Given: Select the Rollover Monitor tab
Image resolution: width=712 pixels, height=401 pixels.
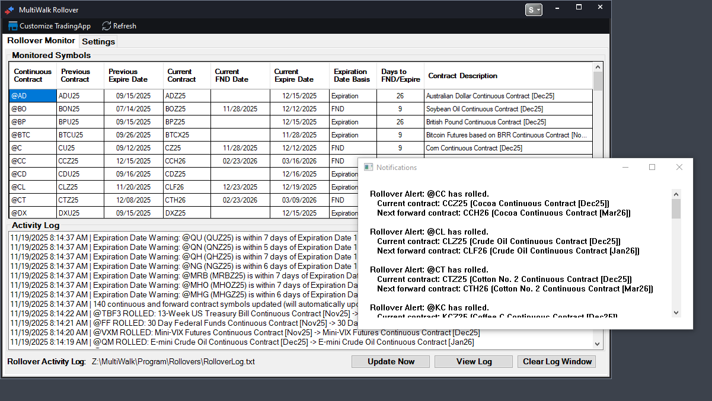Looking at the screenshot, I should [41, 41].
